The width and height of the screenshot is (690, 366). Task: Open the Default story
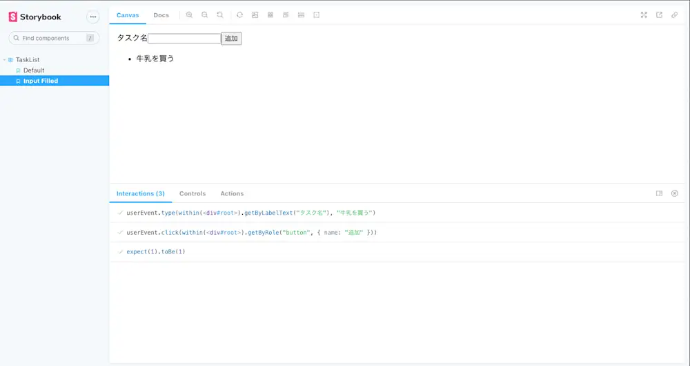point(34,70)
